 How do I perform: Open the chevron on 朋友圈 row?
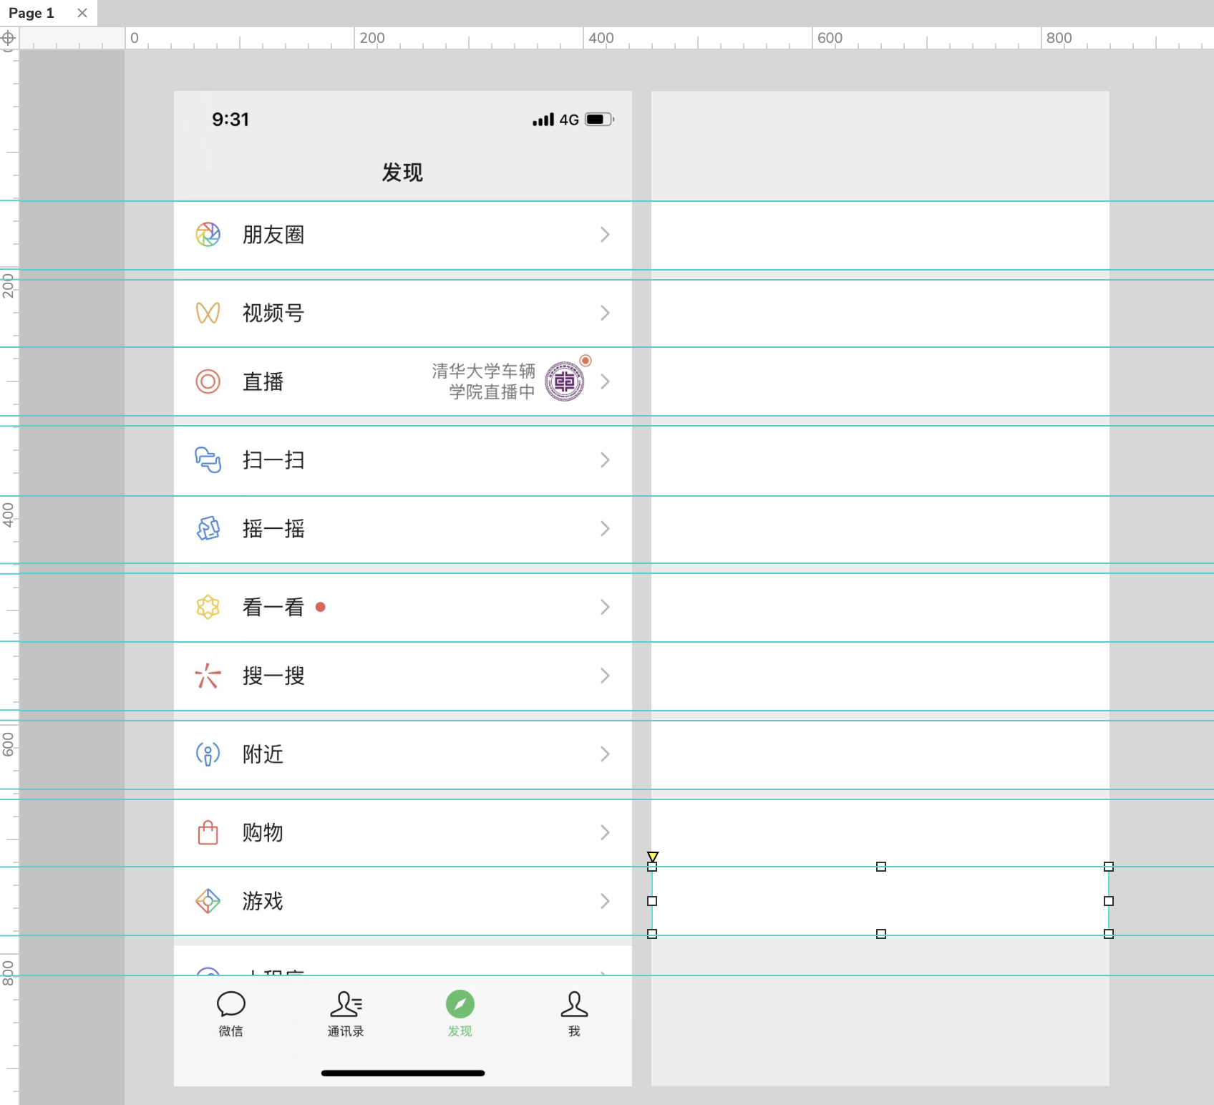pyautogui.click(x=605, y=235)
